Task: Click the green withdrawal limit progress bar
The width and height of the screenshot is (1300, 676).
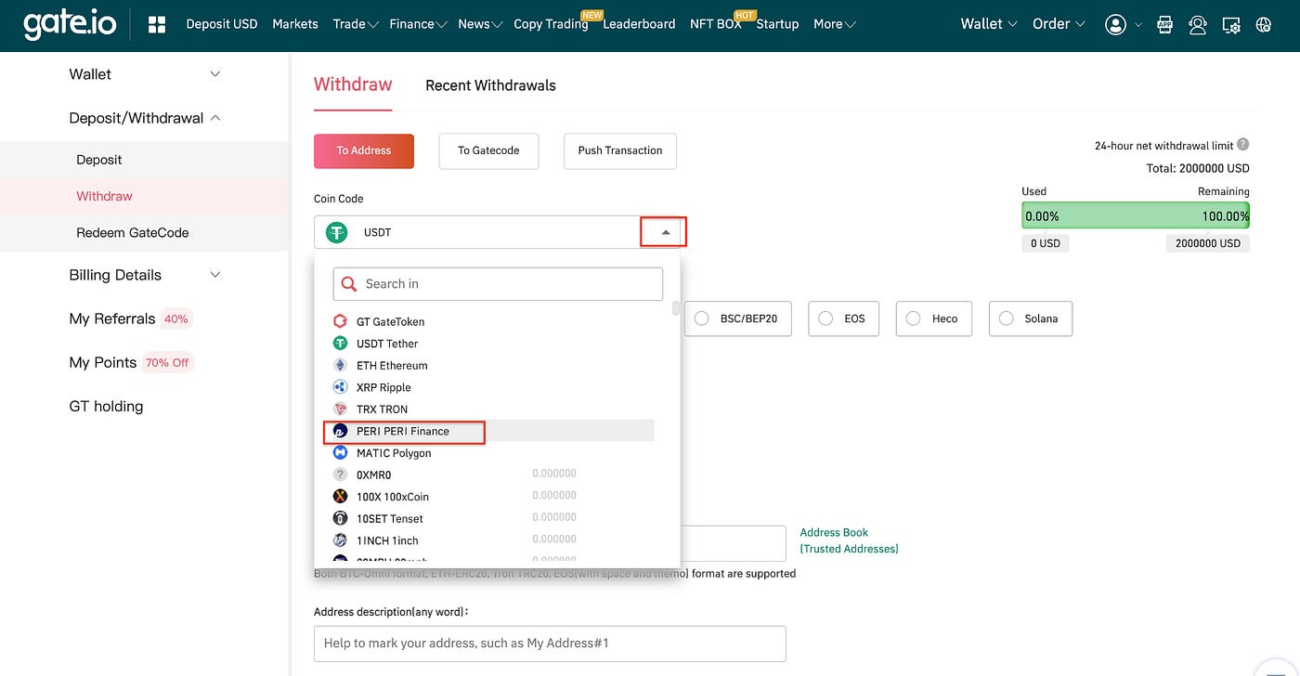Action: 1136,216
